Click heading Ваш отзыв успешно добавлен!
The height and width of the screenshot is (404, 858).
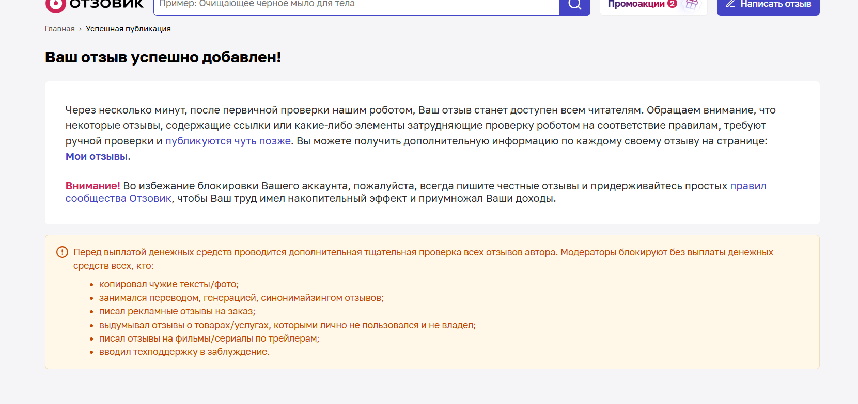(163, 57)
